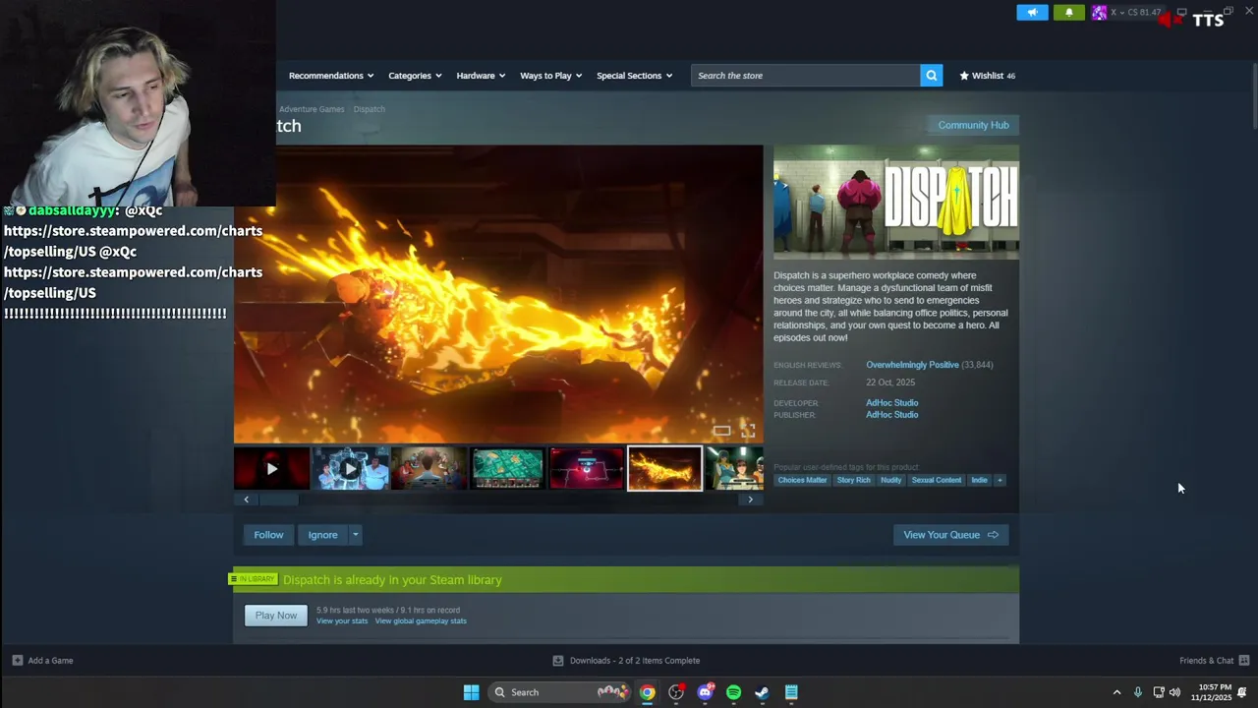Click the Downloads status icon
Screen dimensions: 1258x708
click(x=558, y=661)
